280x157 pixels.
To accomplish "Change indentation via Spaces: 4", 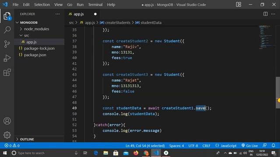I will [x=176, y=146].
